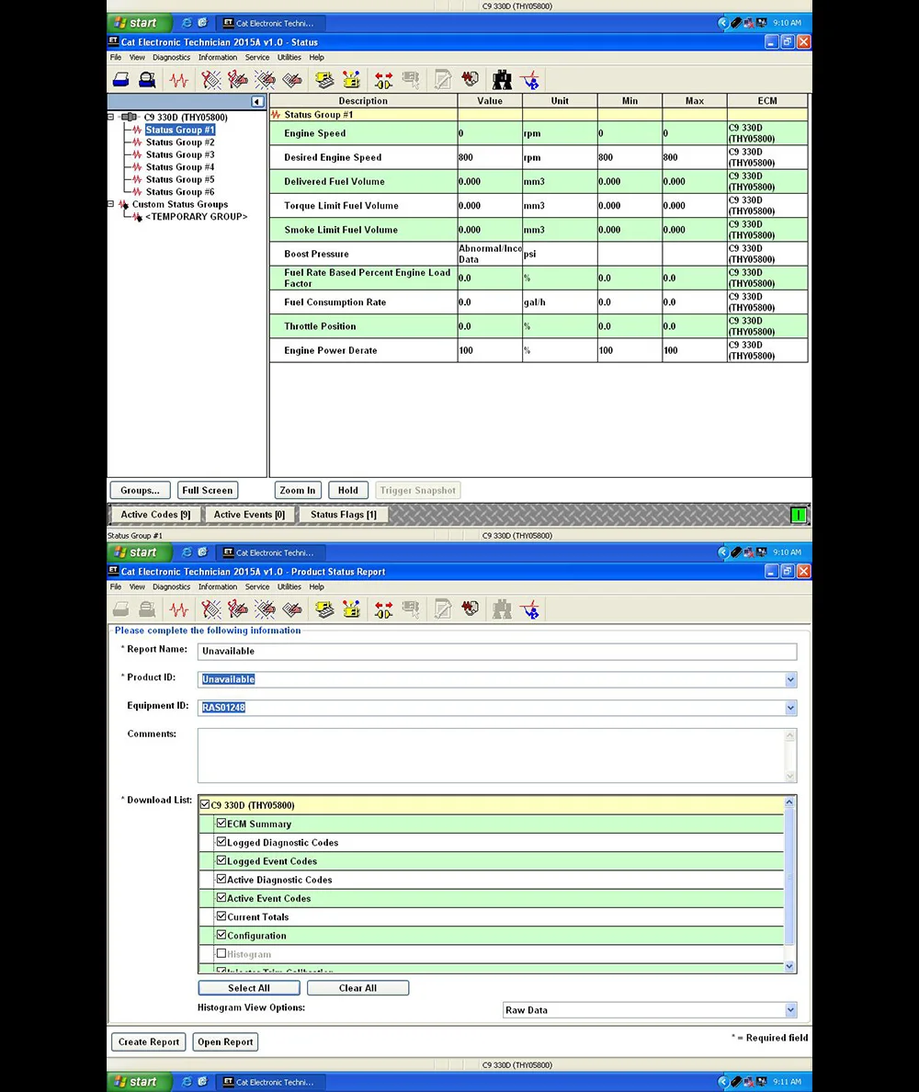This screenshot has height=1092, width=919.
Task: Click Download List scroll up arrow
Action: pyautogui.click(x=789, y=802)
